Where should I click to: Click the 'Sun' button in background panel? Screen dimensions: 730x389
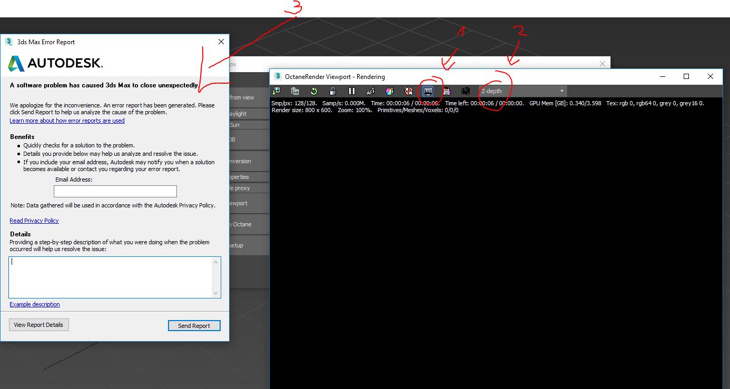tap(249, 125)
